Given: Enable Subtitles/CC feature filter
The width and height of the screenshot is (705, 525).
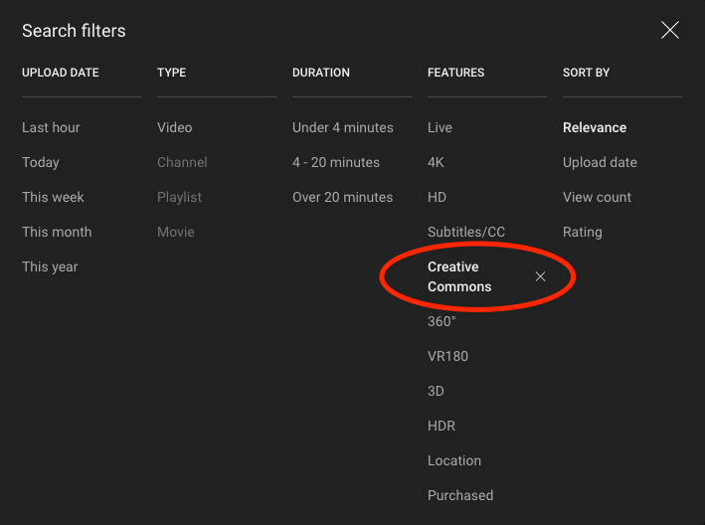Looking at the screenshot, I should pos(466,232).
